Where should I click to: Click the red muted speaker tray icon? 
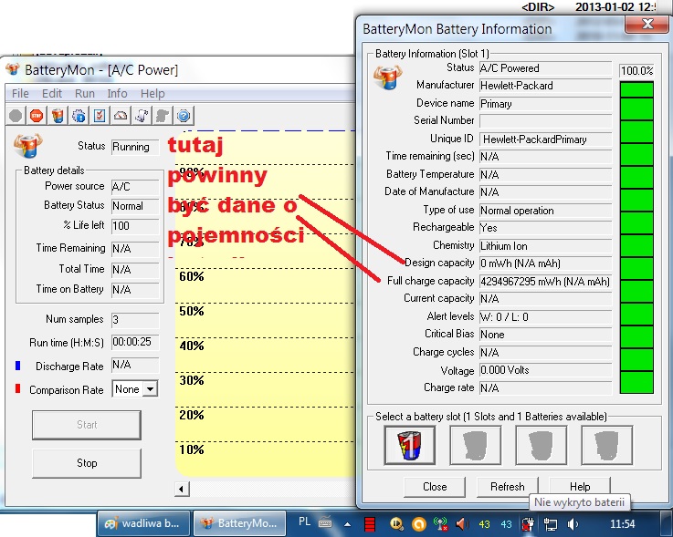point(462,523)
